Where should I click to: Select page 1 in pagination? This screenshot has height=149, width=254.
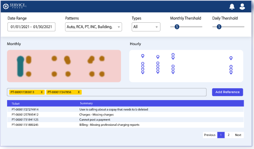(221, 135)
